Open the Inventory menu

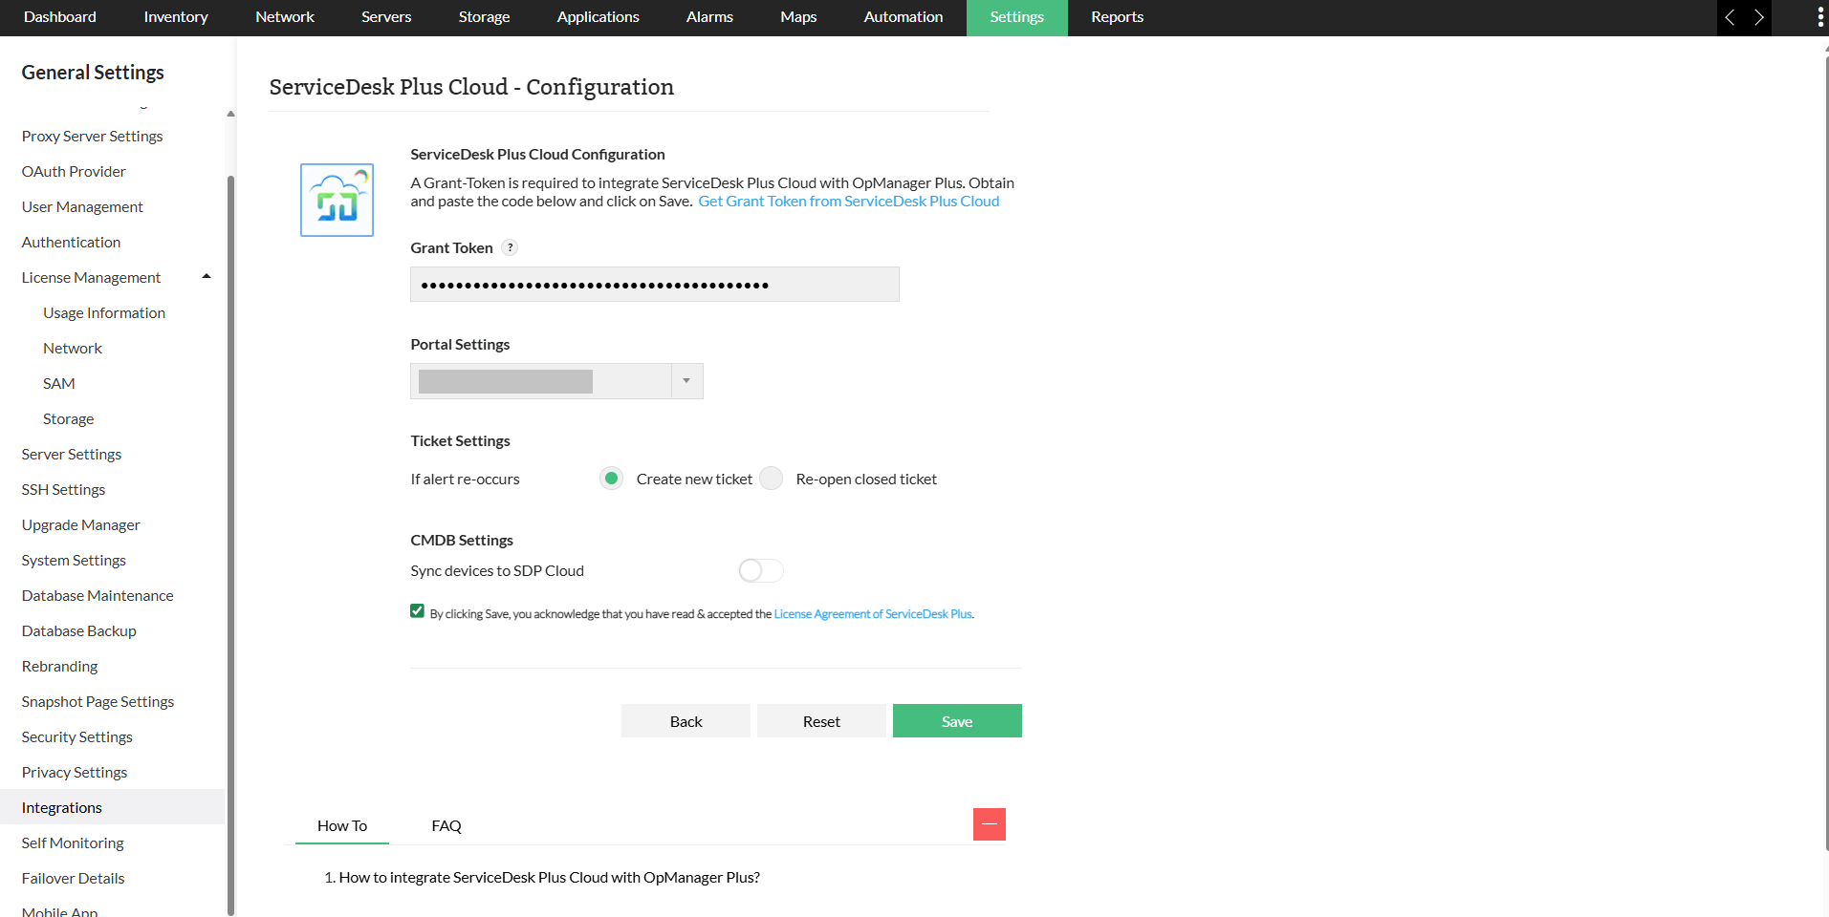pyautogui.click(x=176, y=17)
